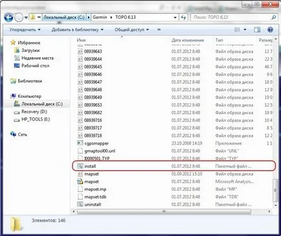The width and height of the screenshot is (281, 236).
Task: Click the Refresh button beside address bar
Action: point(183,18)
